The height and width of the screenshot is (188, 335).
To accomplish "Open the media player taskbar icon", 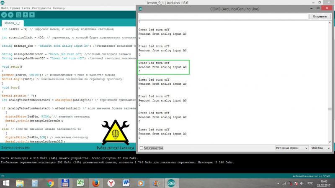I will (x=141, y=183).
